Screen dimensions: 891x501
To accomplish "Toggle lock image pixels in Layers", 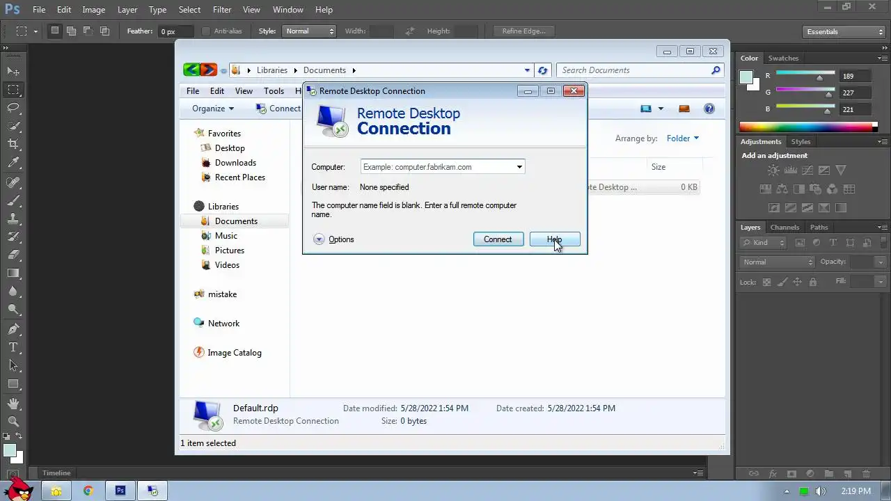I will pos(782,282).
